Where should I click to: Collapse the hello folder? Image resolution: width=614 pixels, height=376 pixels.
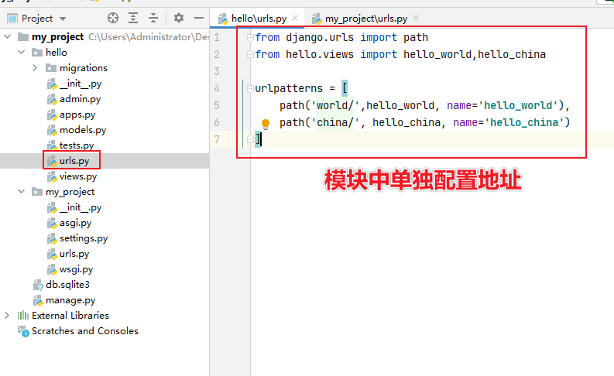pos(22,52)
